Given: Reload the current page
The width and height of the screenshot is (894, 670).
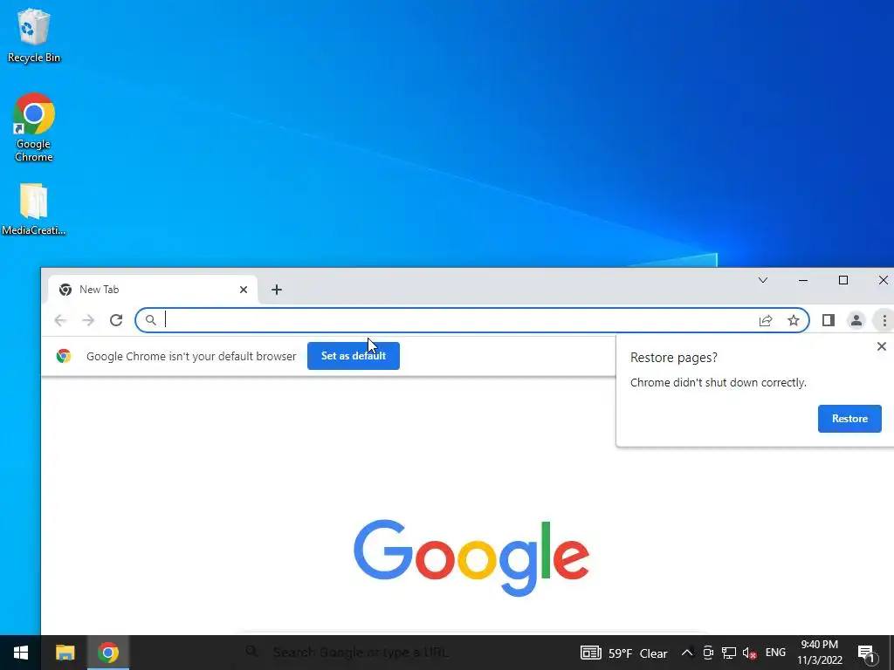Looking at the screenshot, I should point(116,320).
